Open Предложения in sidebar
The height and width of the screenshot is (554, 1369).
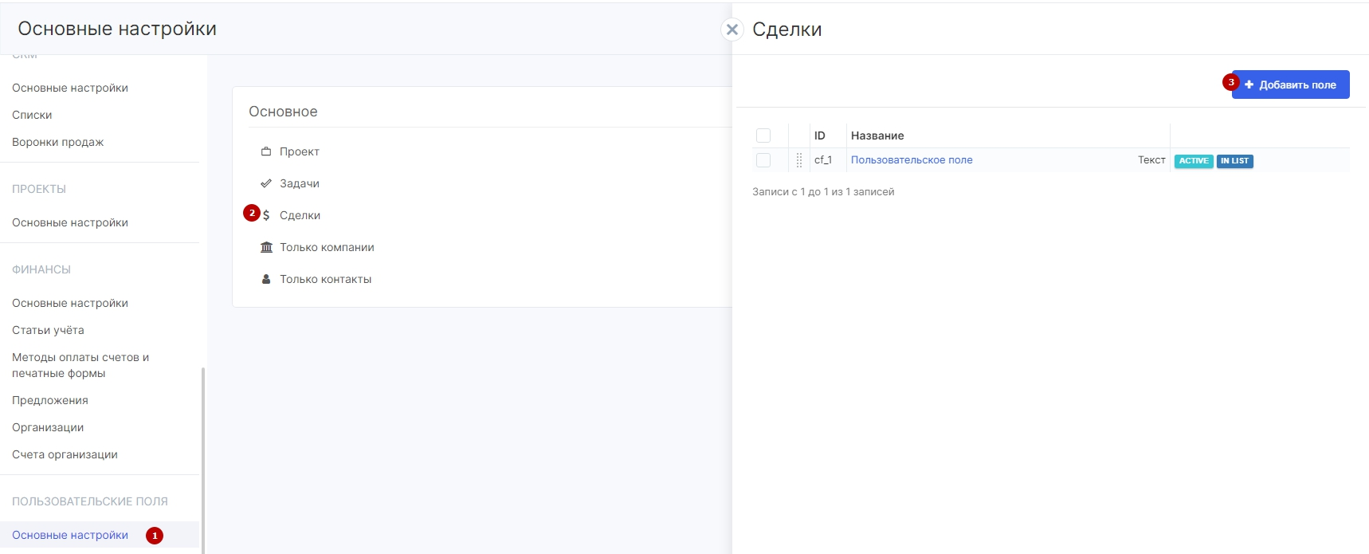click(x=50, y=400)
